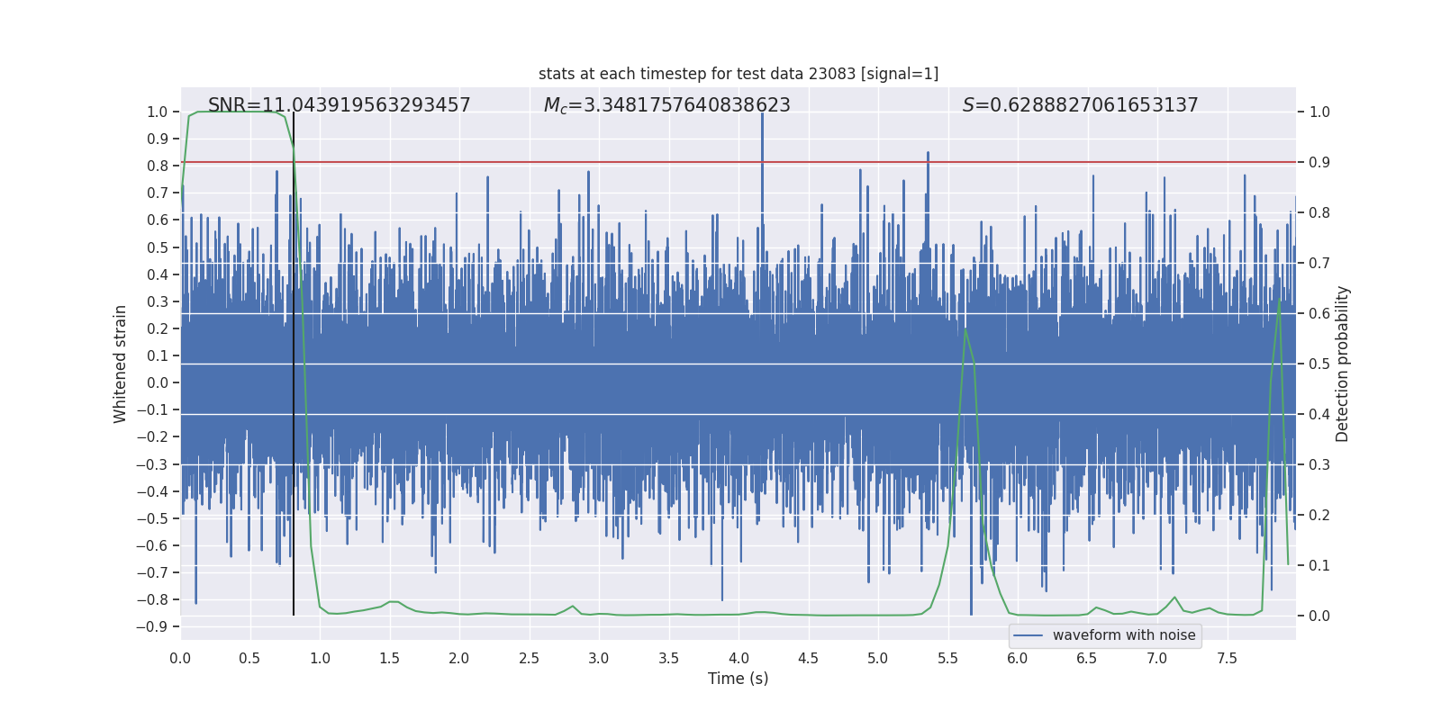Select Time axis tick 6.0
This screenshot has height=720, width=1441.
pyautogui.click(x=1018, y=658)
